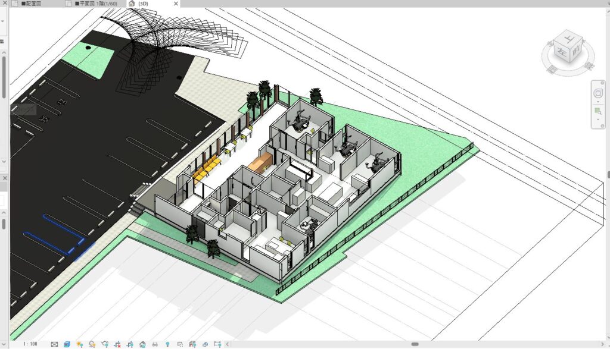Close the (3D) view tab

pyautogui.click(x=175, y=4)
